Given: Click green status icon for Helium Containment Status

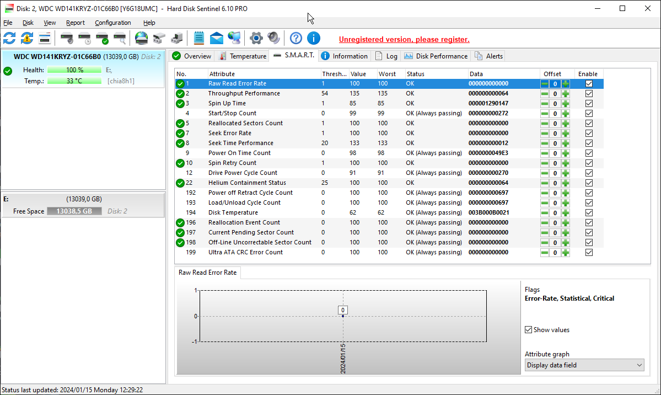Looking at the screenshot, I should [180, 183].
